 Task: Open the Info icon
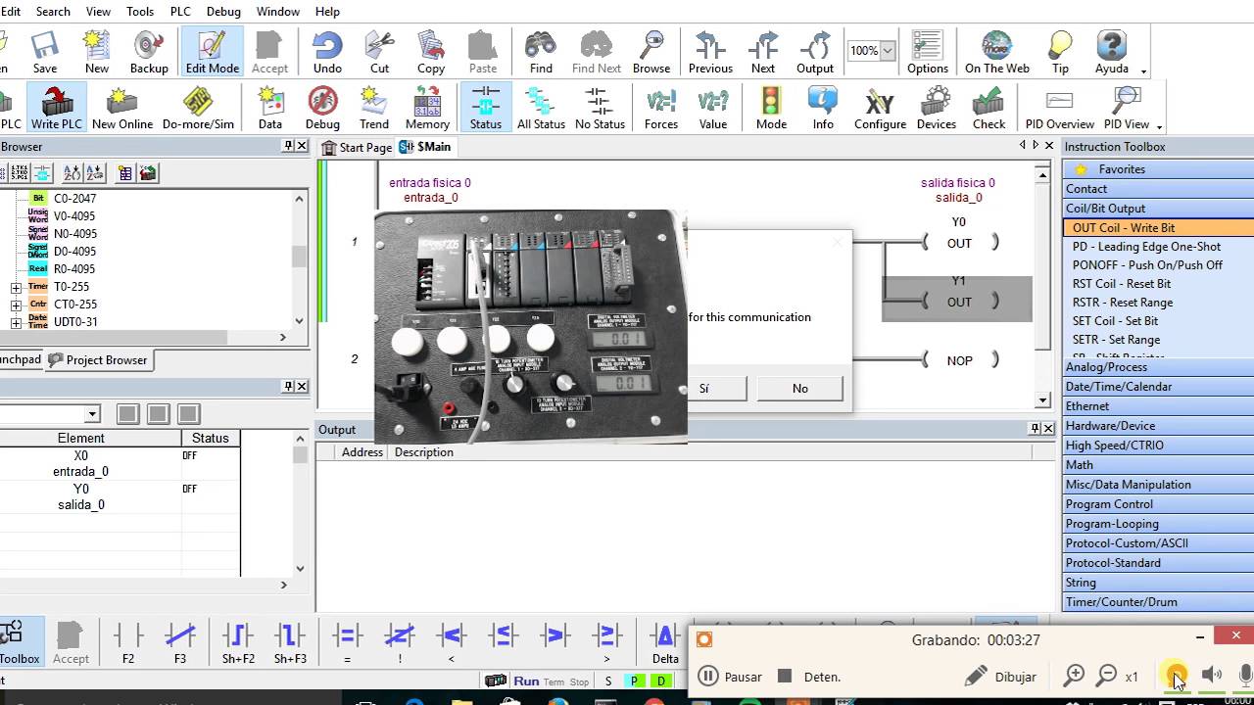pos(823,108)
